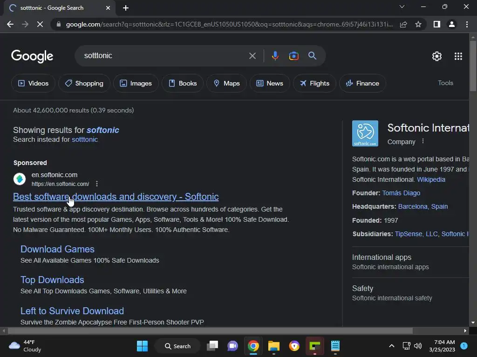
Task: Open Barcelona, Spain headquarters link
Action: point(423,206)
